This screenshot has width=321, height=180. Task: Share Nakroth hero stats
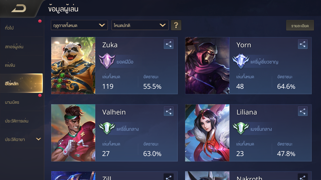pyautogui.click(x=303, y=177)
